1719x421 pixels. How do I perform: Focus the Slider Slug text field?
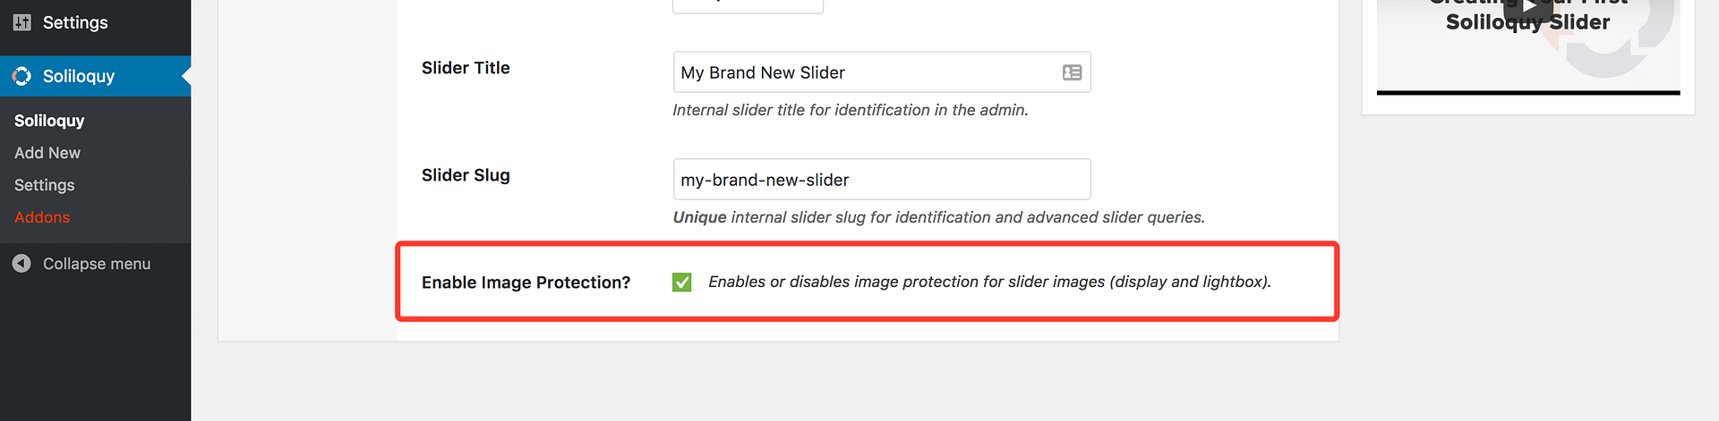point(882,180)
